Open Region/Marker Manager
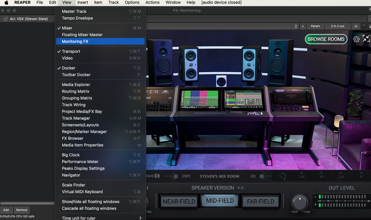 (x=100, y=132)
